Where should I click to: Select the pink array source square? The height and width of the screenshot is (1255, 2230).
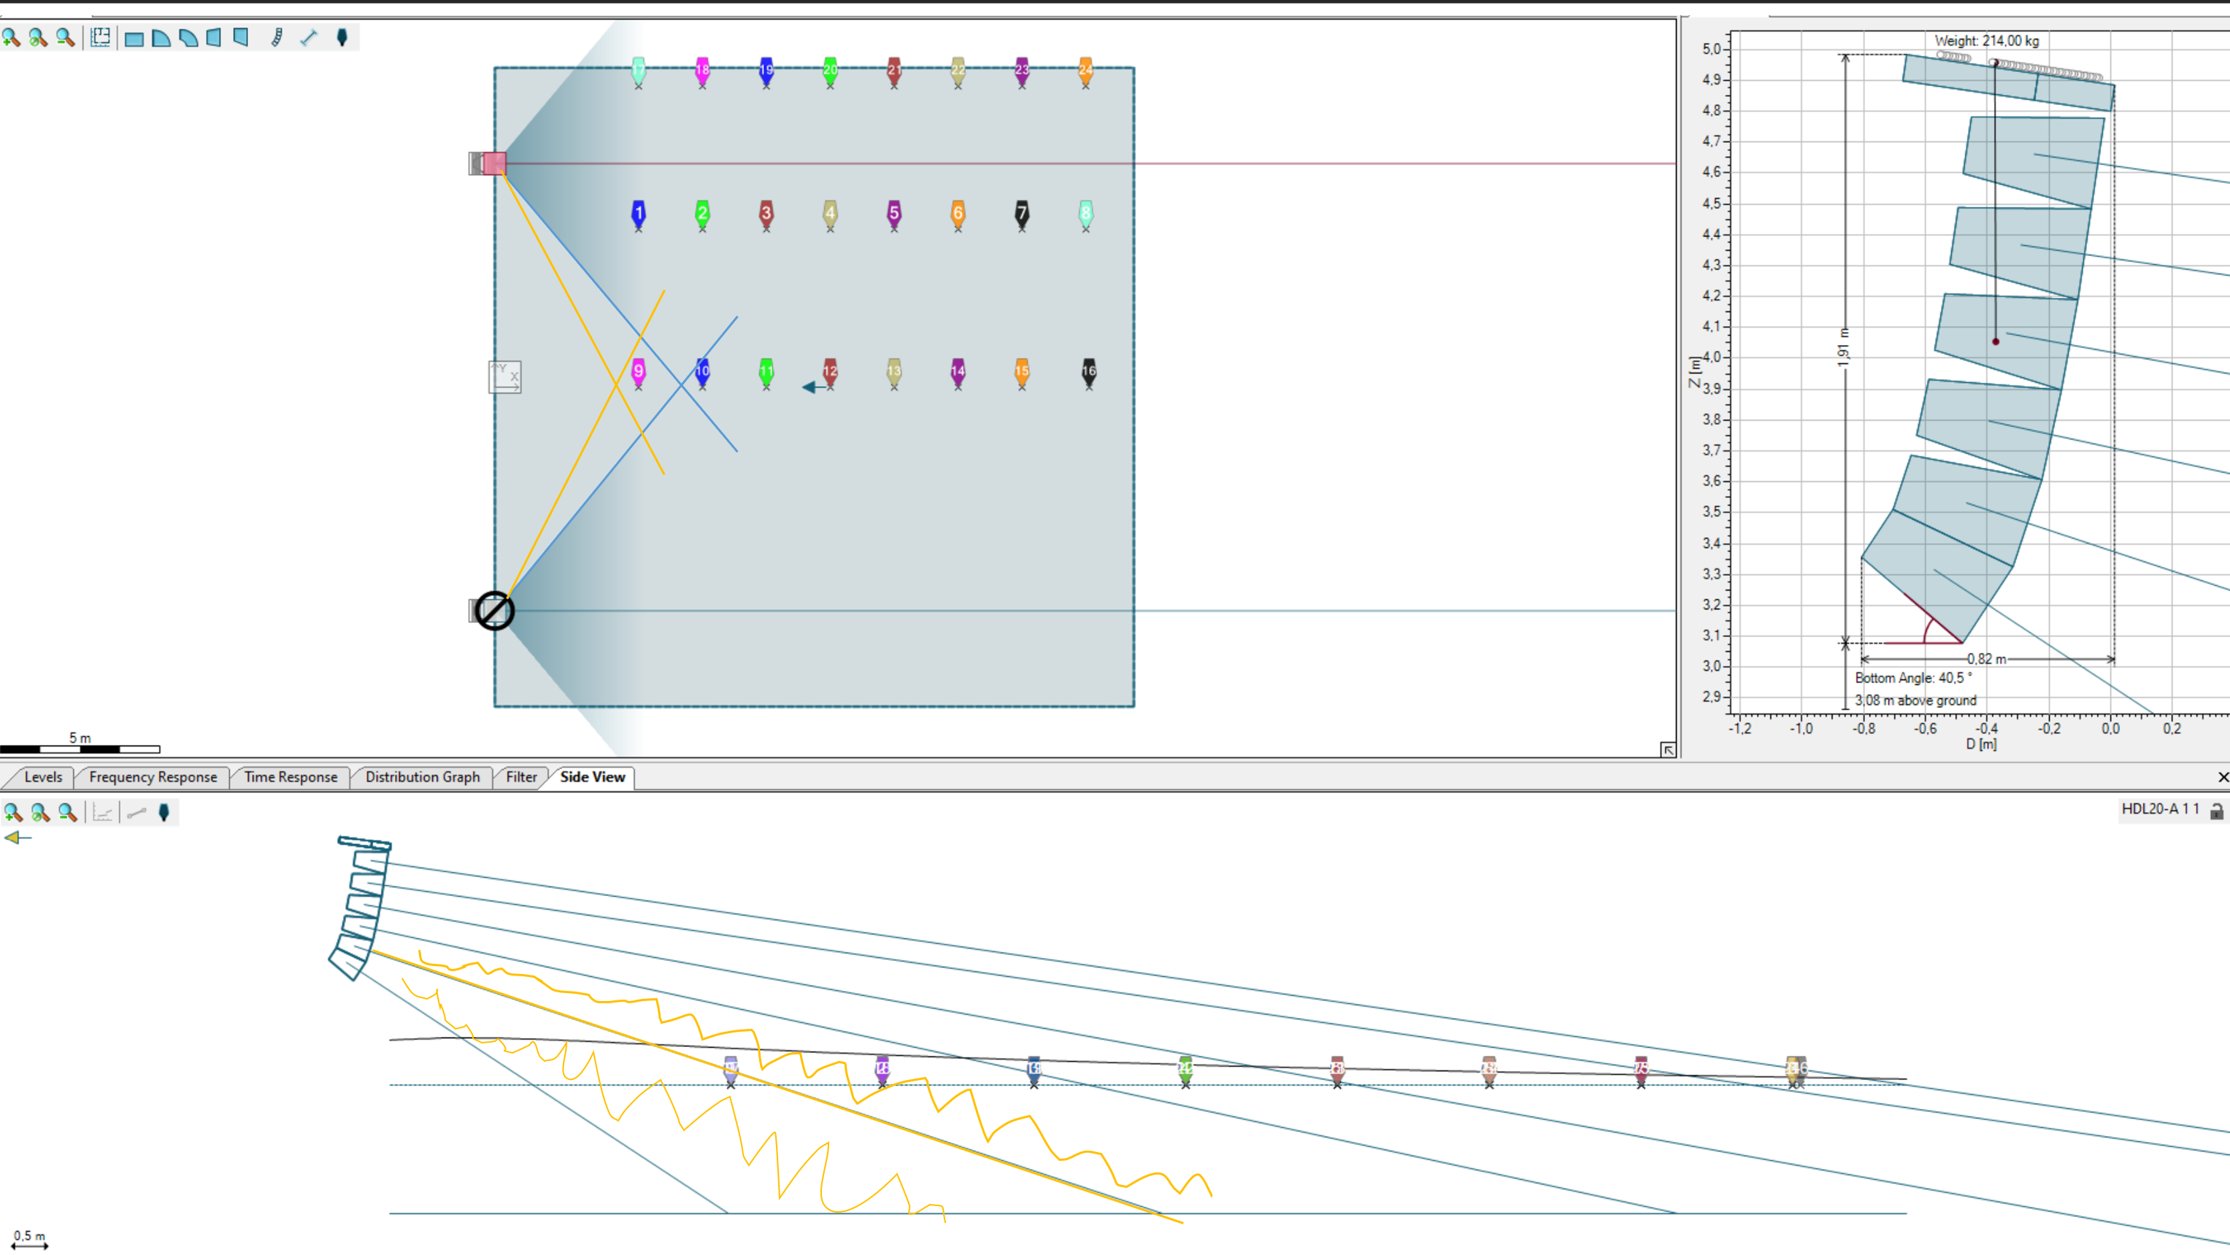[x=494, y=163]
